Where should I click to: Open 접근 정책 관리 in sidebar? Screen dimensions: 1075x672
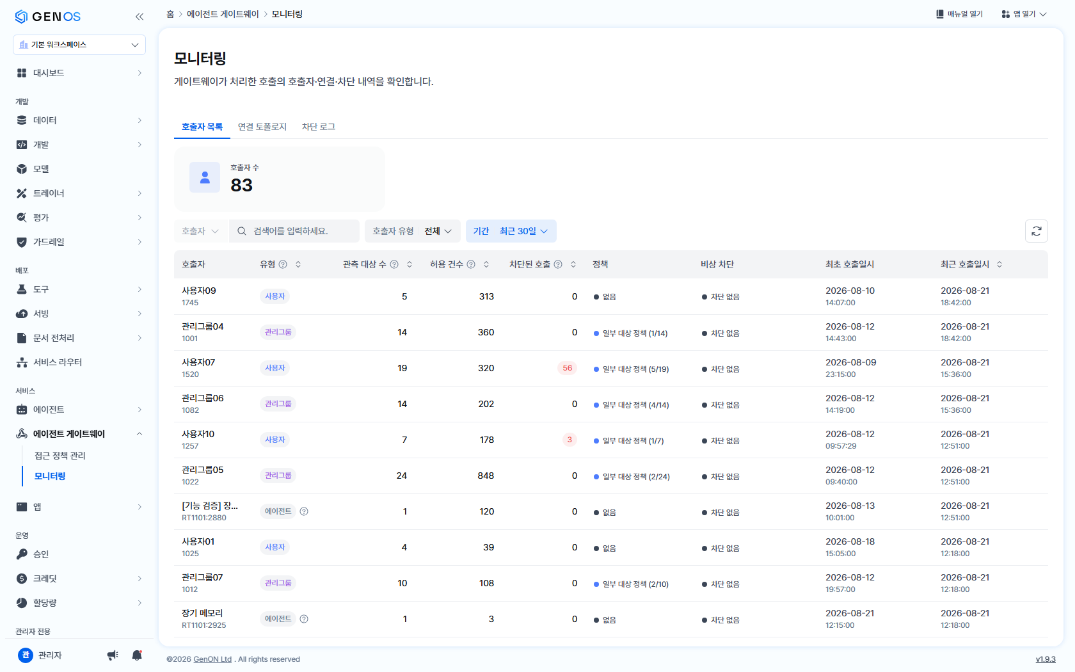60,456
